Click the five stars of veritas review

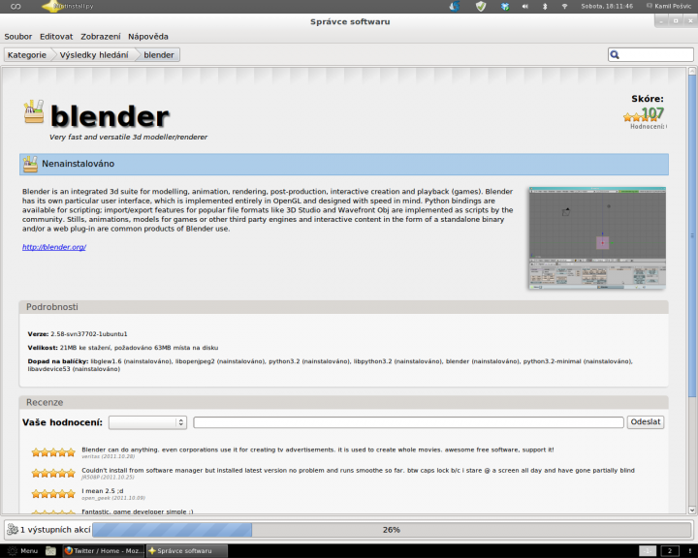click(x=53, y=453)
